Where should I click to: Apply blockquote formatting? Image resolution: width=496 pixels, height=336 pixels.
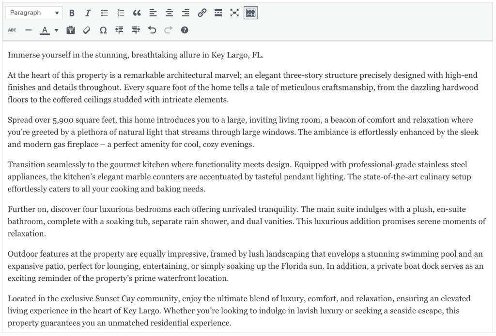137,13
